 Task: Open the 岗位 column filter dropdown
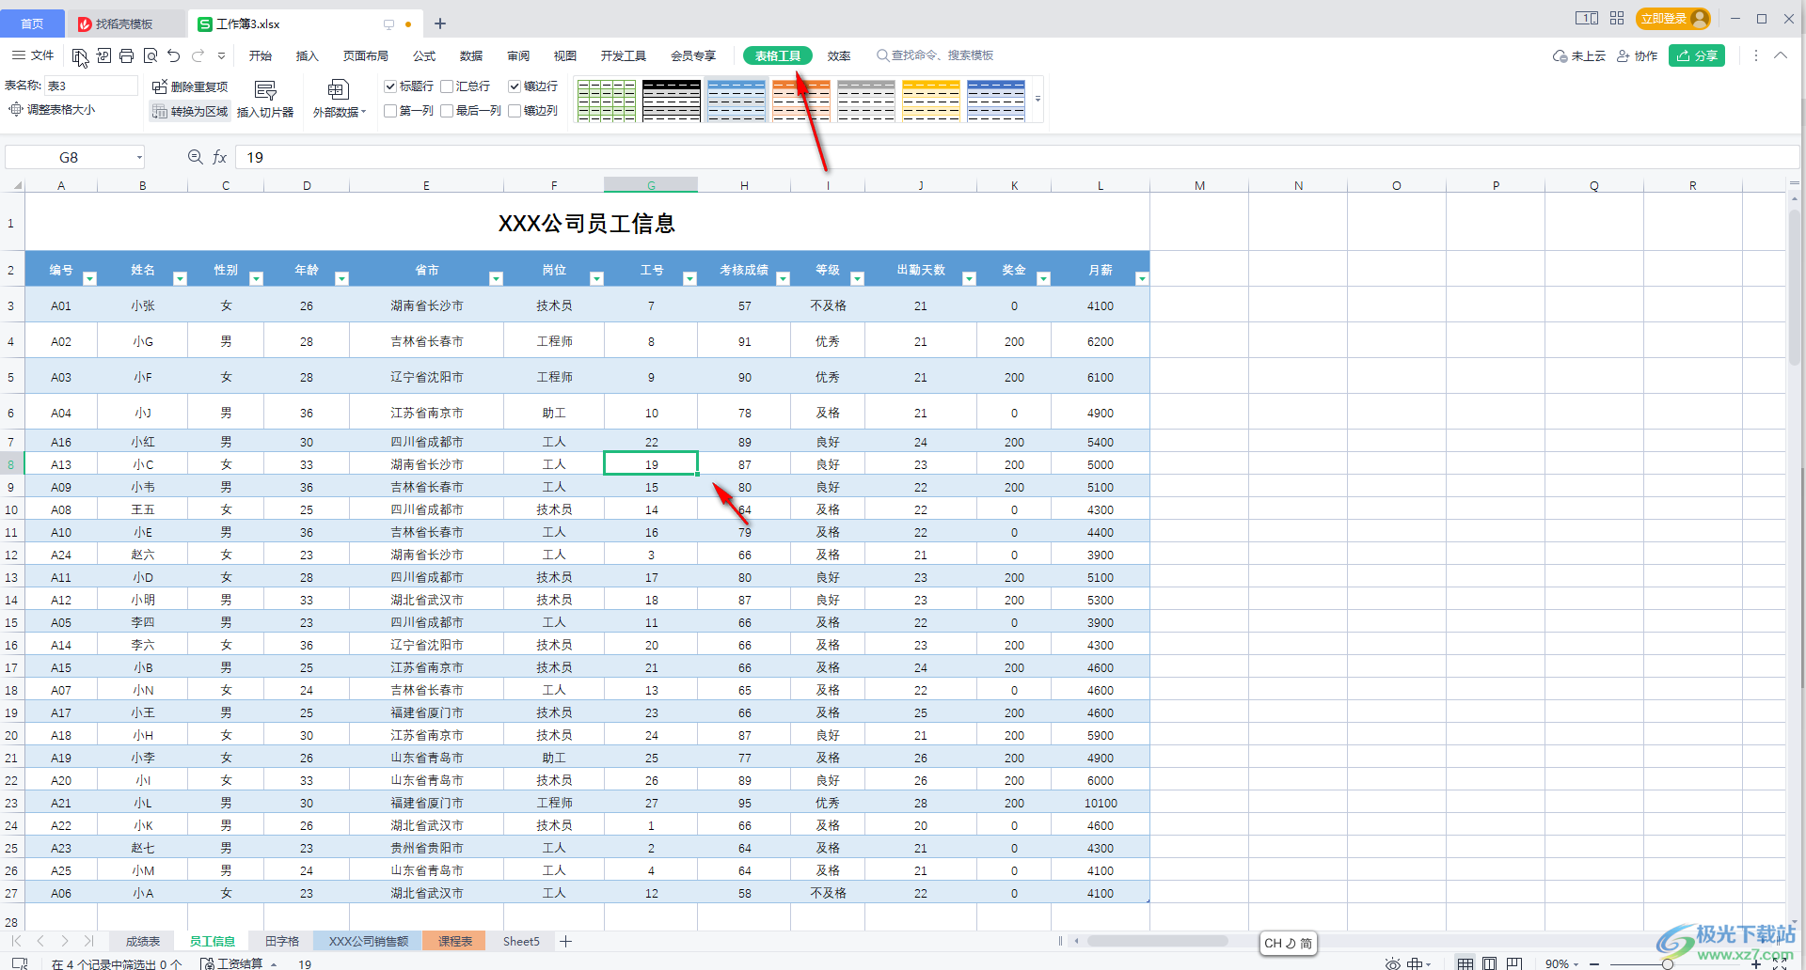(x=596, y=278)
